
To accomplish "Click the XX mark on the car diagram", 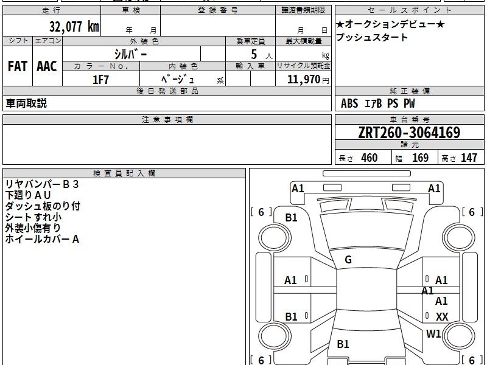I will (x=442, y=317).
